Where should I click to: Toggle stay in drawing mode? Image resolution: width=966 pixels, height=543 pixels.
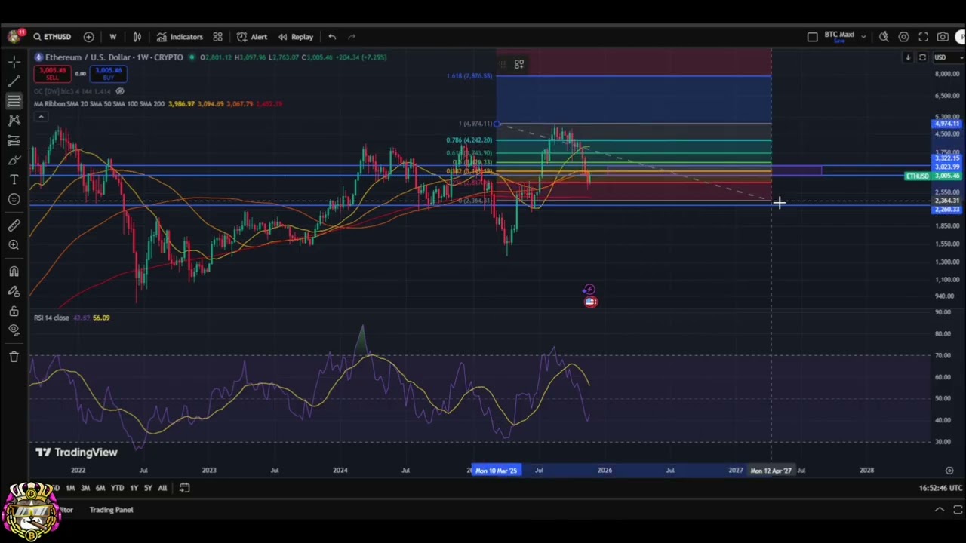tap(14, 291)
